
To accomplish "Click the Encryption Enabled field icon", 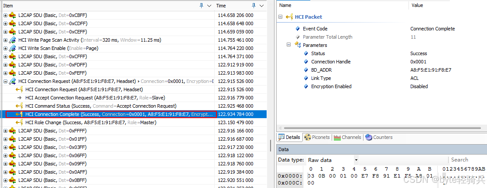I will pyautogui.click(x=306, y=86).
